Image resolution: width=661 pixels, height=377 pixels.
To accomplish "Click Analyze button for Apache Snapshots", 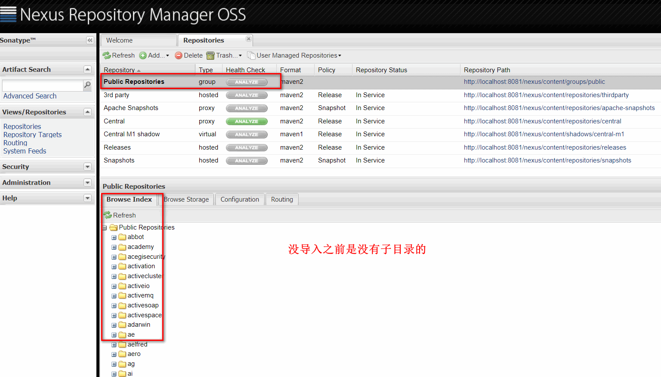I will pos(247,108).
